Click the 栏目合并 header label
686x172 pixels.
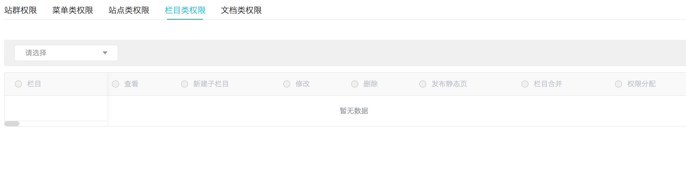(548, 84)
